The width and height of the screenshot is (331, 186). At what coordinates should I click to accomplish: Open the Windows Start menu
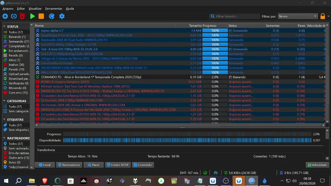coord(6,181)
